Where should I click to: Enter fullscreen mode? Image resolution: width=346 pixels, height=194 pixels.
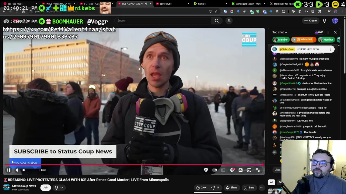tap(258, 170)
